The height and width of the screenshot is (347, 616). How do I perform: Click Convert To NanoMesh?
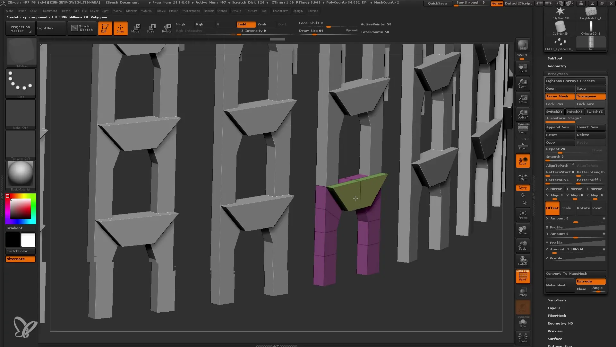point(575,274)
